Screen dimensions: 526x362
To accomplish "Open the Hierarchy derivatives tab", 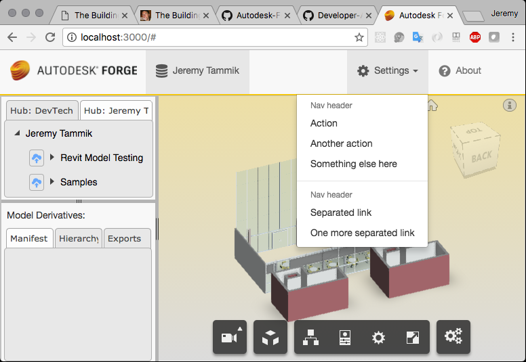I will pyautogui.click(x=79, y=238).
